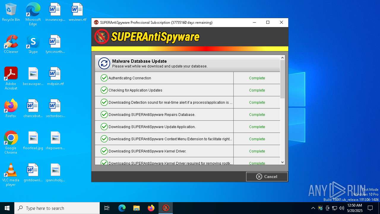The image size is (380, 214).
Task: Click the check icon beside Repairs Database row
Action: pos(104,114)
